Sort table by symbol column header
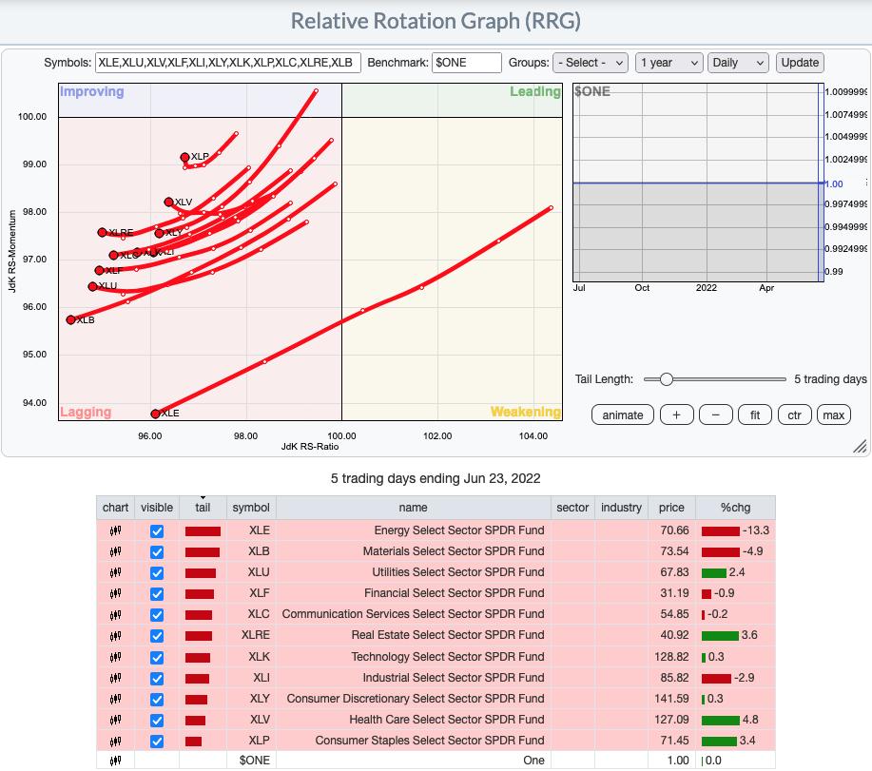This screenshot has width=872, height=771. pyautogui.click(x=251, y=508)
